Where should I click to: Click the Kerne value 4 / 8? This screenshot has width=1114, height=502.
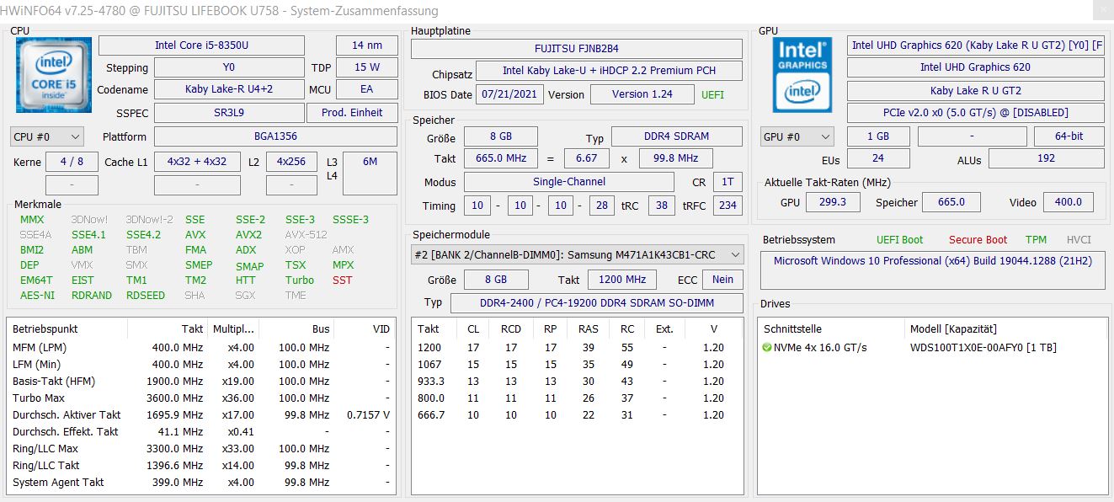coord(72,162)
